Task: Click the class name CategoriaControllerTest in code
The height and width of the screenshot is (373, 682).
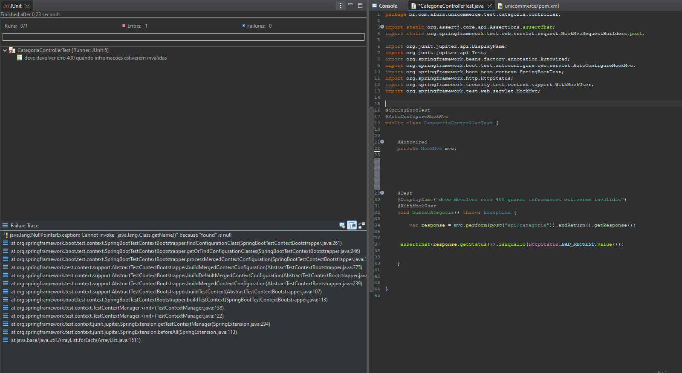Action: [458, 123]
